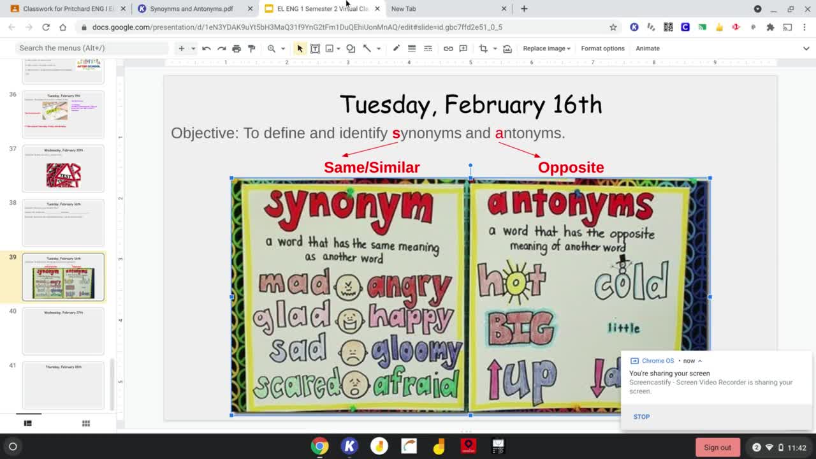Switch to filmstrip view at panel bottom

[x=28, y=423]
